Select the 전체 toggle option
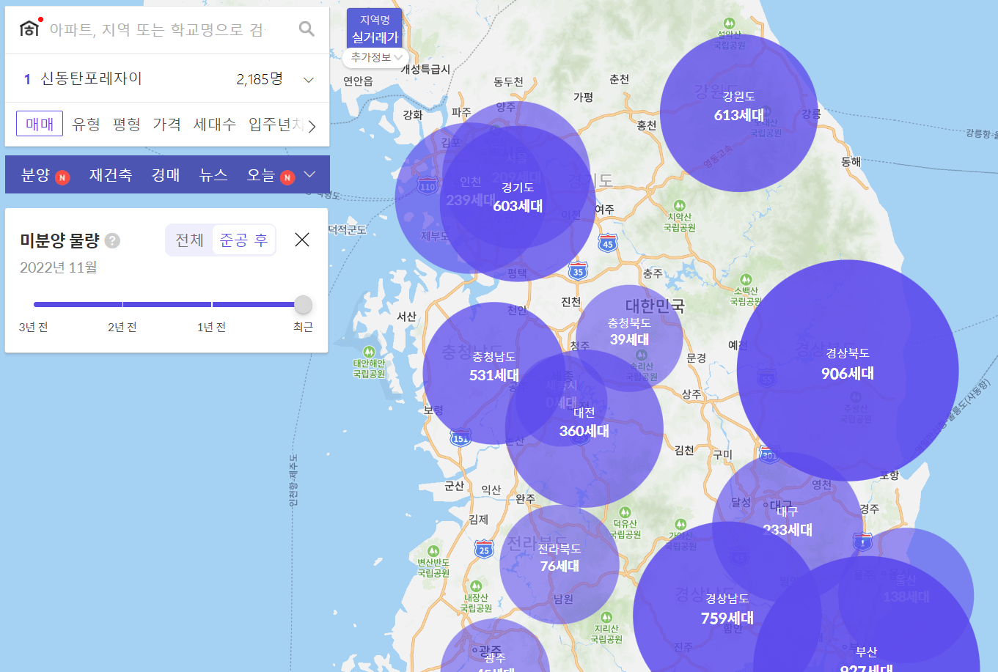 coord(189,240)
